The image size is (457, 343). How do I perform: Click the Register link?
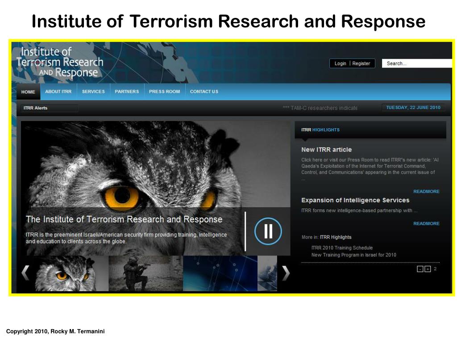(x=361, y=63)
